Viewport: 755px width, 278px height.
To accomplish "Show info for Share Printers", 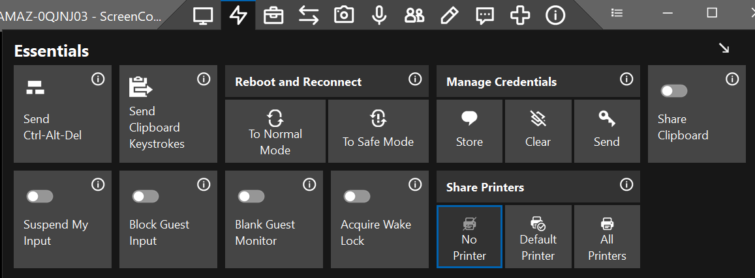I will pyautogui.click(x=626, y=184).
